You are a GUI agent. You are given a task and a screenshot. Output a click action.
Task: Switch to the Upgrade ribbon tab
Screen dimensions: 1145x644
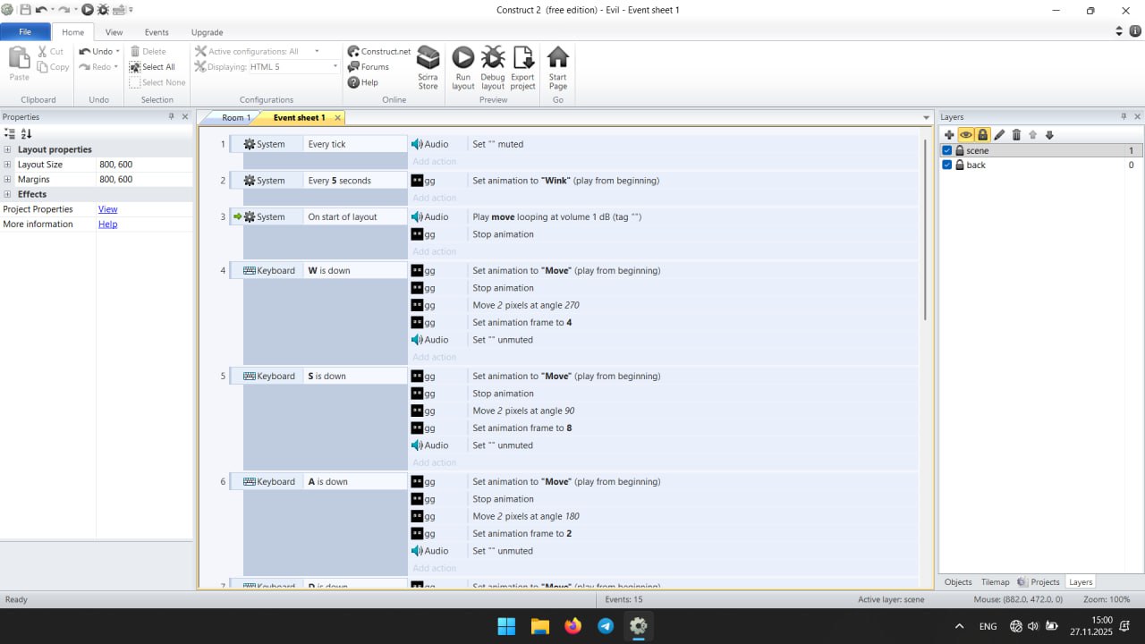point(207,32)
